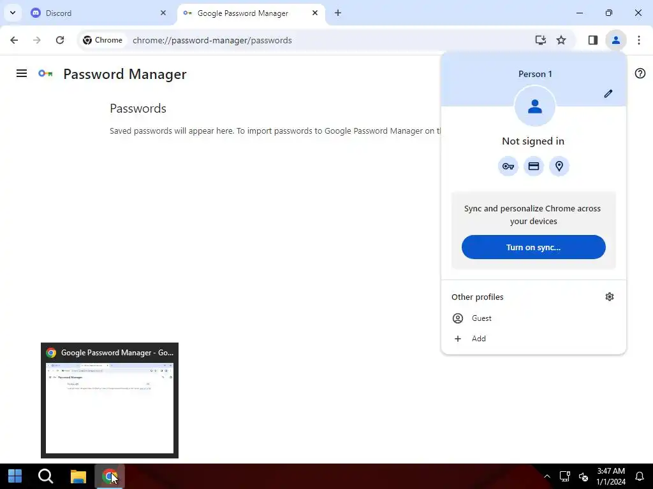Install Password Manager app icon in address bar
Screen dimensions: 653x489
coord(541,40)
